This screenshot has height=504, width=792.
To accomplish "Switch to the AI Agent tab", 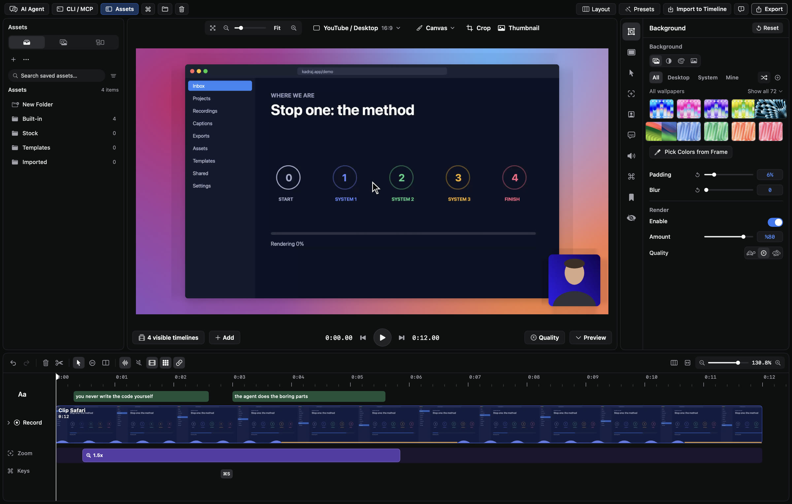I will click(27, 9).
